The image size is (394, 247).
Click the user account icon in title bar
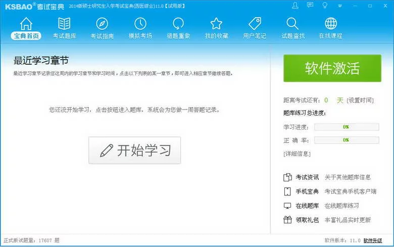click(295, 6)
